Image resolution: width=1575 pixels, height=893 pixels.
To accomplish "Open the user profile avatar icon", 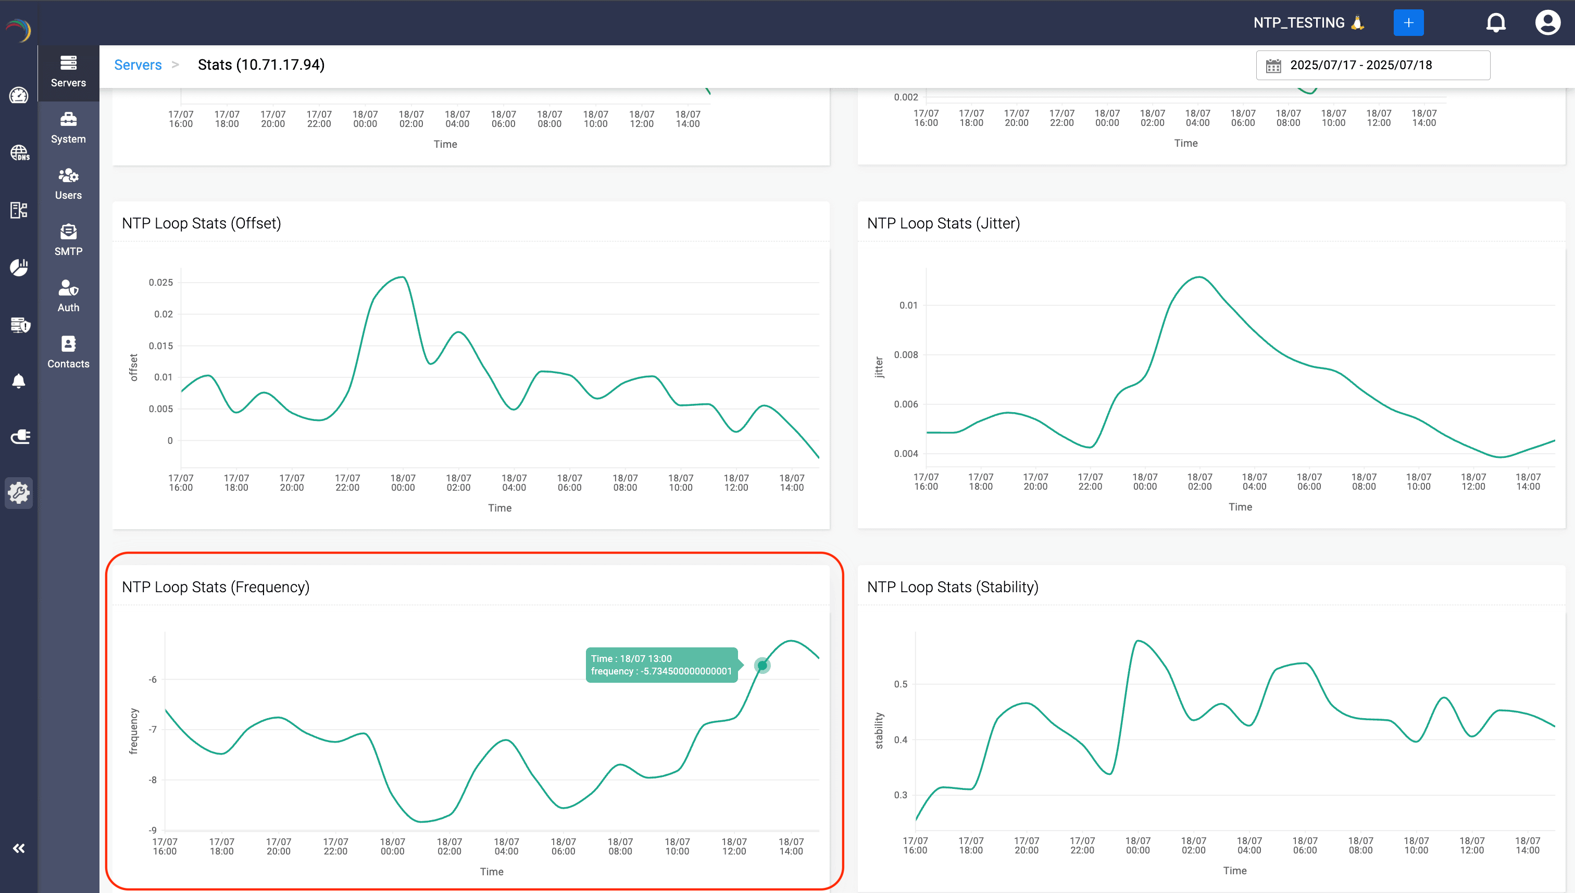I will tap(1547, 23).
